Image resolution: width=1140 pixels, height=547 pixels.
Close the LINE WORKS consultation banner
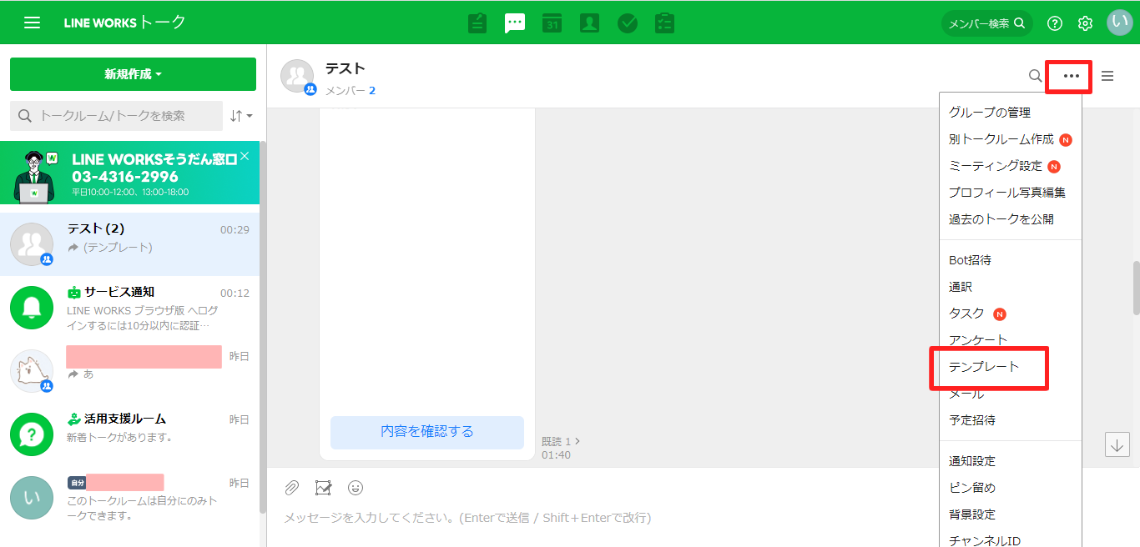point(245,156)
